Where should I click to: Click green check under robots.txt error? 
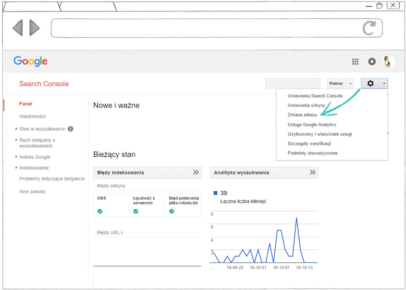click(171, 211)
